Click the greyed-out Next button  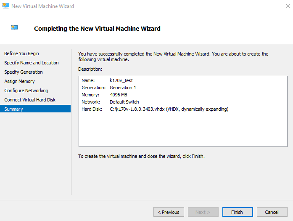(203, 212)
